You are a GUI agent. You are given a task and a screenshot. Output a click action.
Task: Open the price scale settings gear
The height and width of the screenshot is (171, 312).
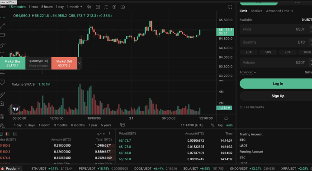226,118
